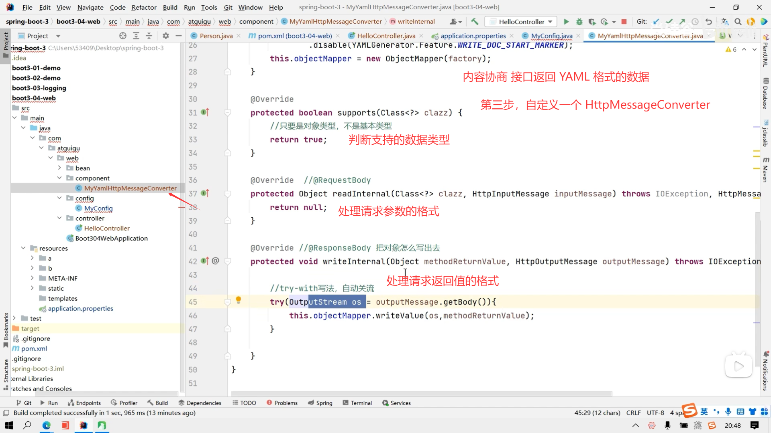This screenshot has width=771, height=433.
Task: Click the Git rollback undo icon
Action: click(709, 22)
